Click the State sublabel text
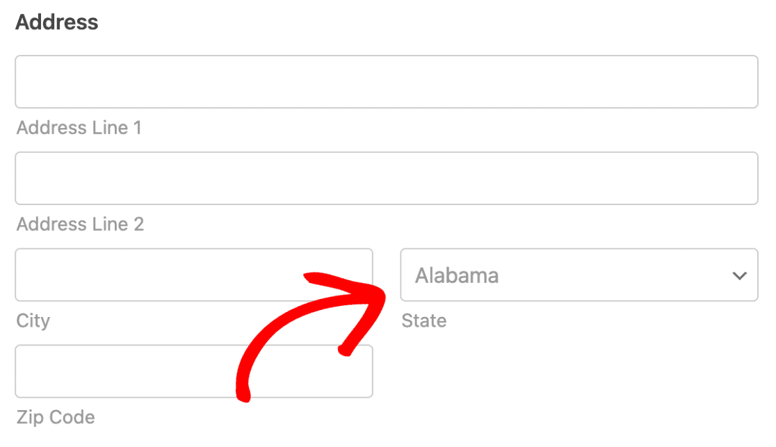The width and height of the screenshot is (776, 447). (x=424, y=320)
